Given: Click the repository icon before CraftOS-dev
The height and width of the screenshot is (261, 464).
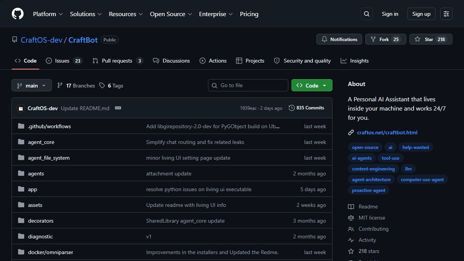Looking at the screenshot, I should pos(15,40).
